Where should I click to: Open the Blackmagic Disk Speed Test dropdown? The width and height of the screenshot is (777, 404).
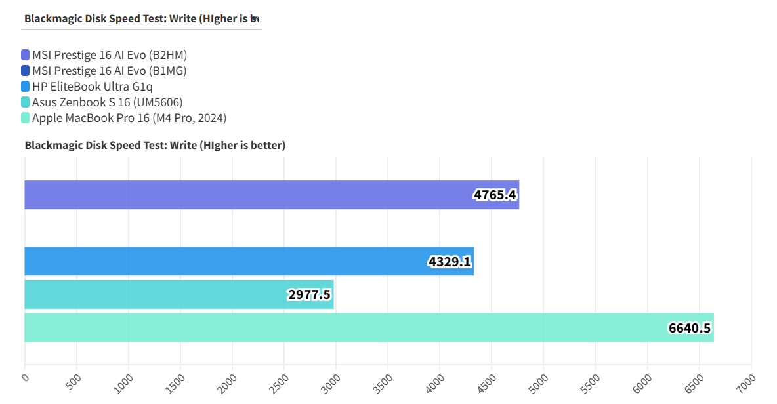[x=142, y=18]
